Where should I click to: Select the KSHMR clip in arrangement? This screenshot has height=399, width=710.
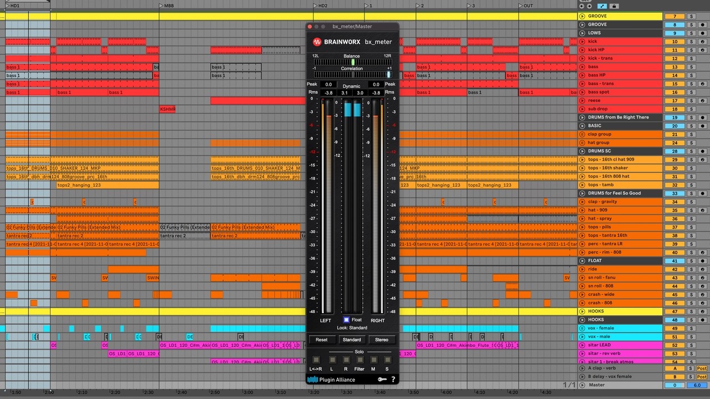pyautogui.click(x=168, y=109)
